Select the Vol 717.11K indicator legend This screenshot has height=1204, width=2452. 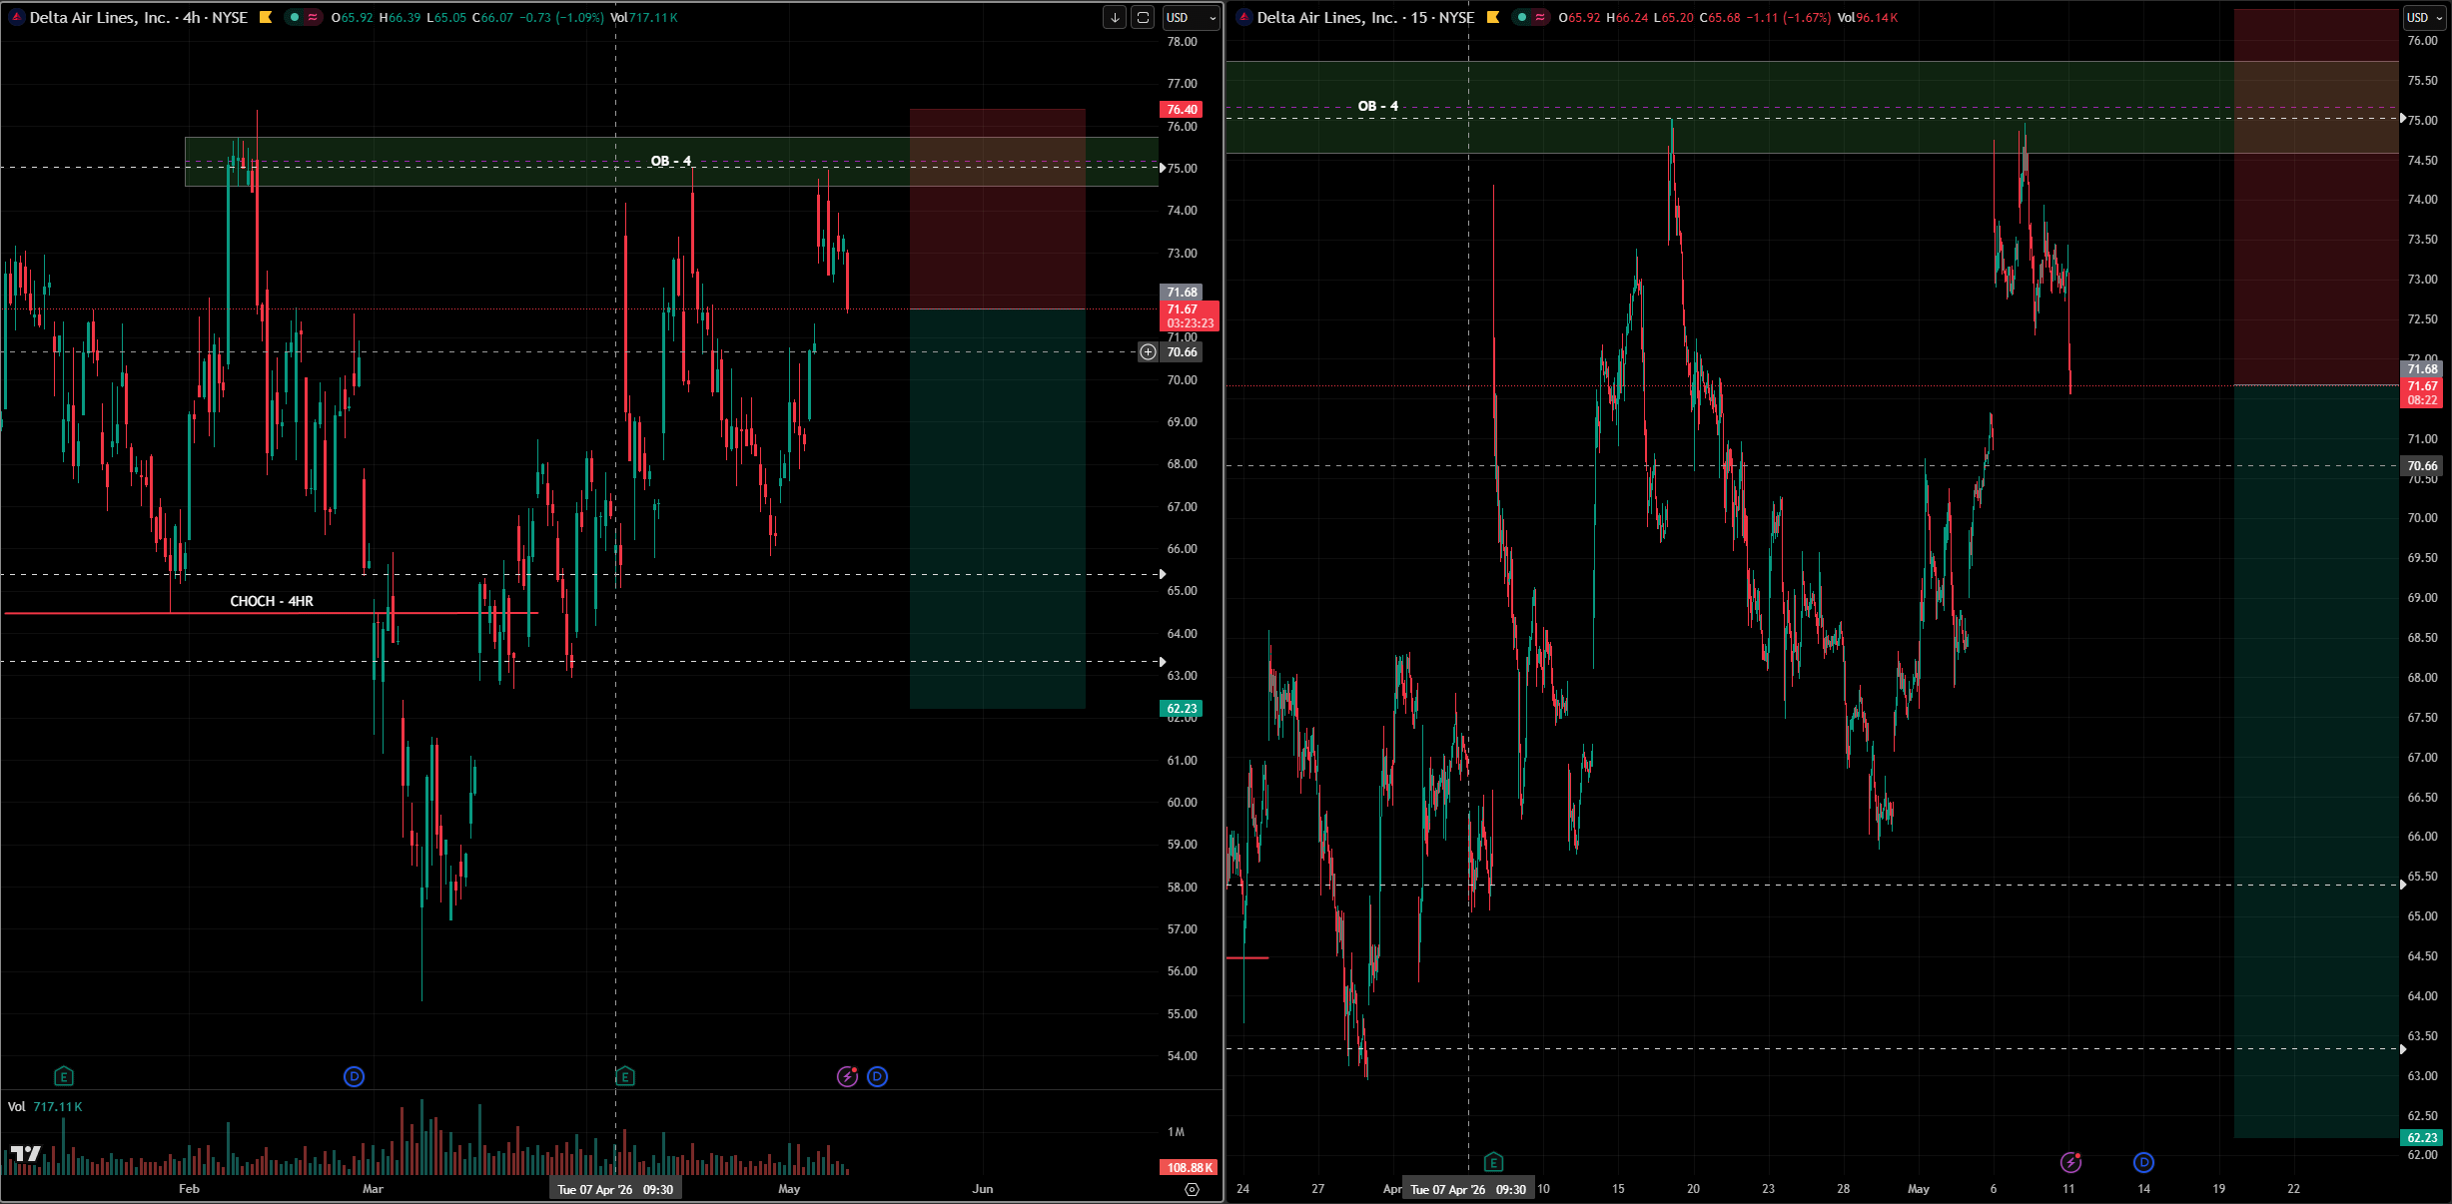45,1106
